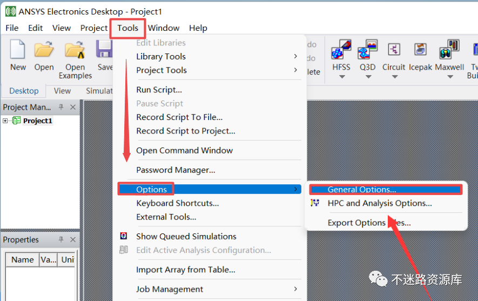The image size is (478, 301).
Task: Open the Q3D dropdown arrow
Action: click(368, 77)
